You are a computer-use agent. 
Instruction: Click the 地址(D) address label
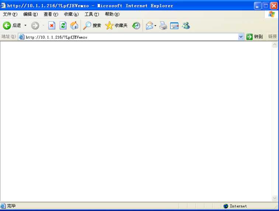point(8,36)
